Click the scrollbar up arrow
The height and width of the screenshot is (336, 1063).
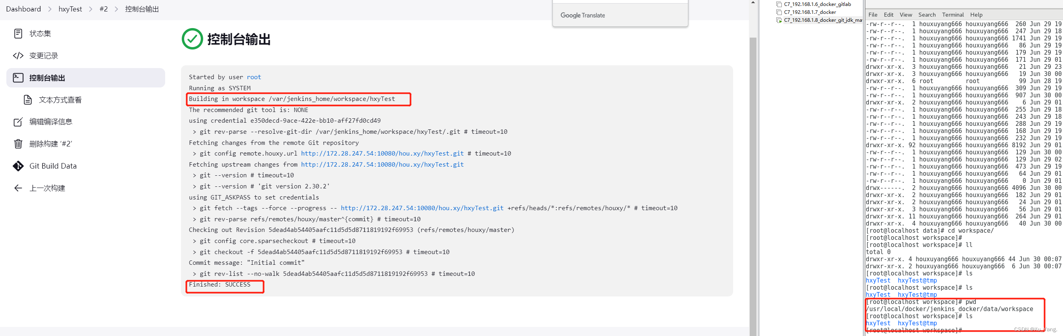coord(753,2)
